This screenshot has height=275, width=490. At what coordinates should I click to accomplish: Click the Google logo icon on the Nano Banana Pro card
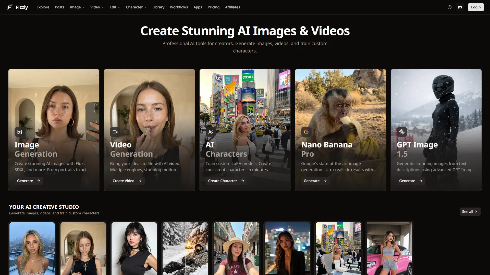coord(306,132)
